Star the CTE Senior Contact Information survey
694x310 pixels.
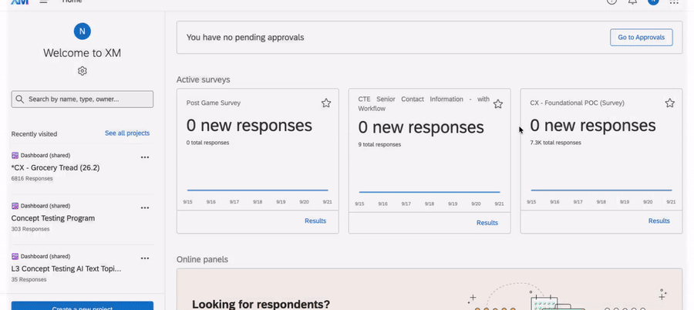click(x=498, y=104)
